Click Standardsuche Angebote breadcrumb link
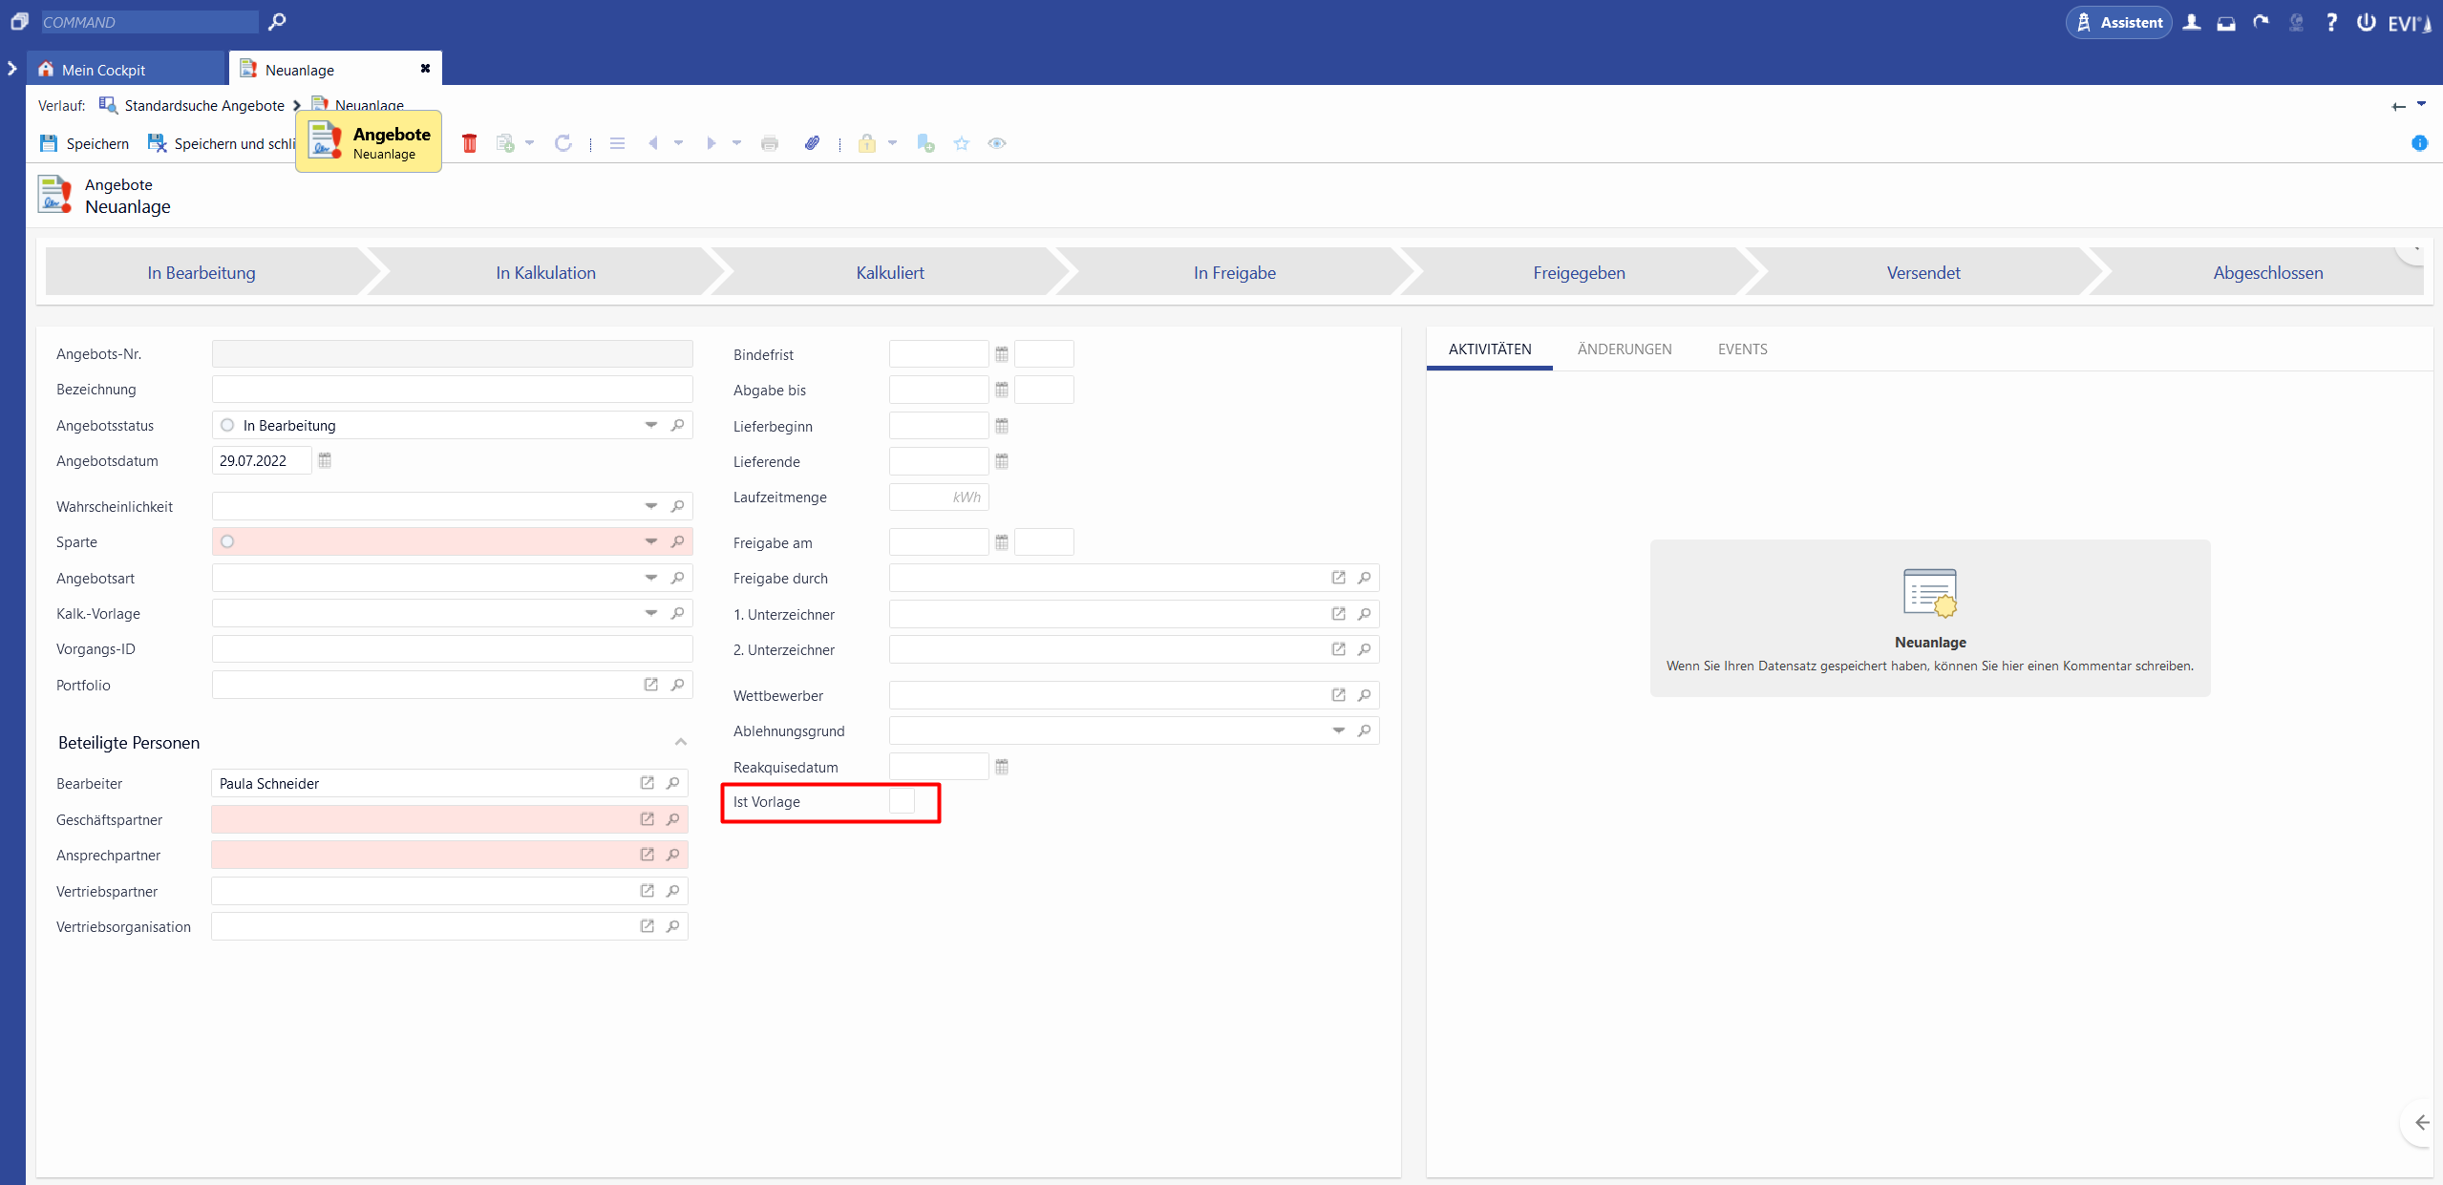The height and width of the screenshot is (1185, 2443). coord(204,105)
